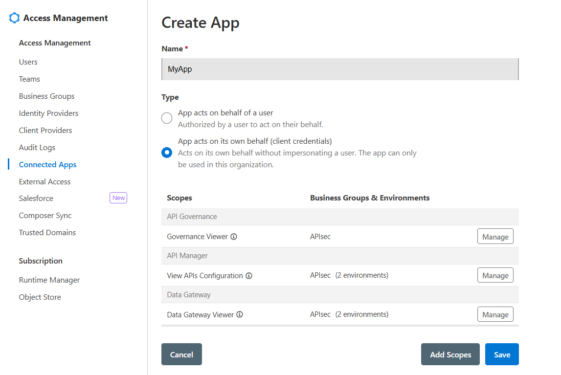Click Add Scopes
The image size is (561, 375).
[x=450, y=354]
